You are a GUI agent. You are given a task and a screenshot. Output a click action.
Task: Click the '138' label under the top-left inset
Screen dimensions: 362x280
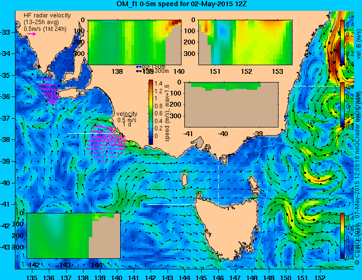(x=117, y=71)
